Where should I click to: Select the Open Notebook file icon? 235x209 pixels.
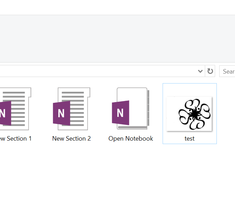click(131, 108)
